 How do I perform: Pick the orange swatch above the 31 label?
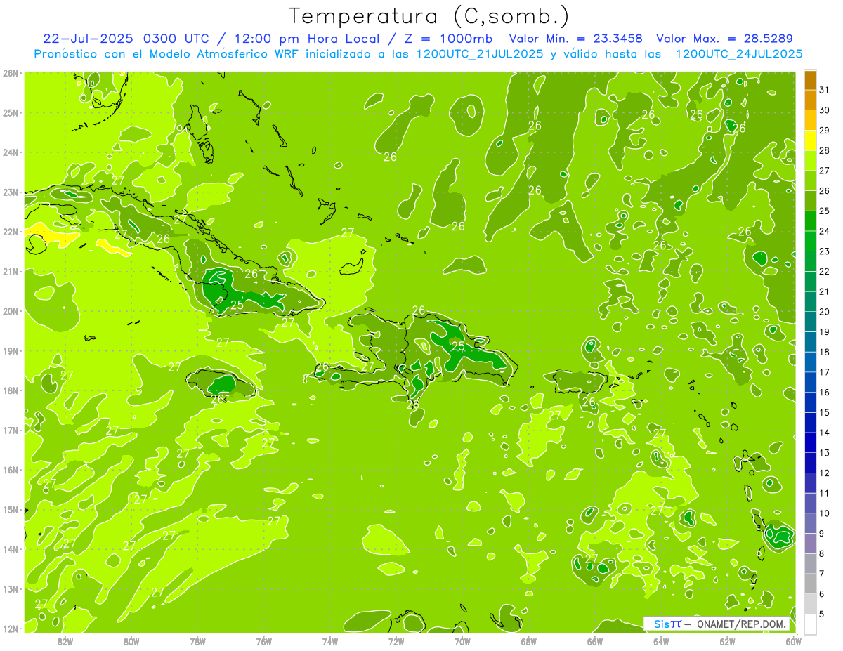(x=810, y=81)
